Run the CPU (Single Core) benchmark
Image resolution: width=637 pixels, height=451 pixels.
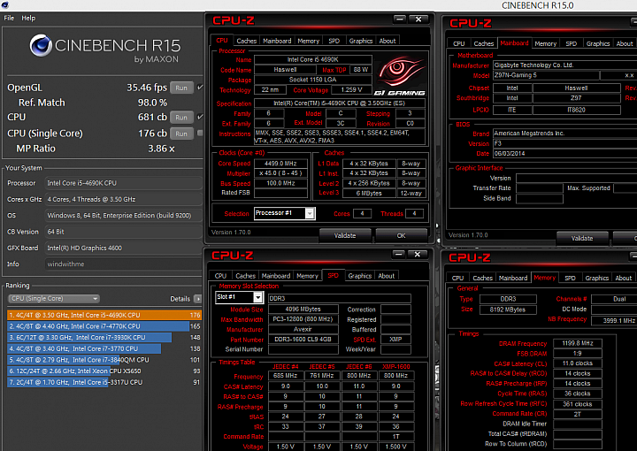point(181,134)
